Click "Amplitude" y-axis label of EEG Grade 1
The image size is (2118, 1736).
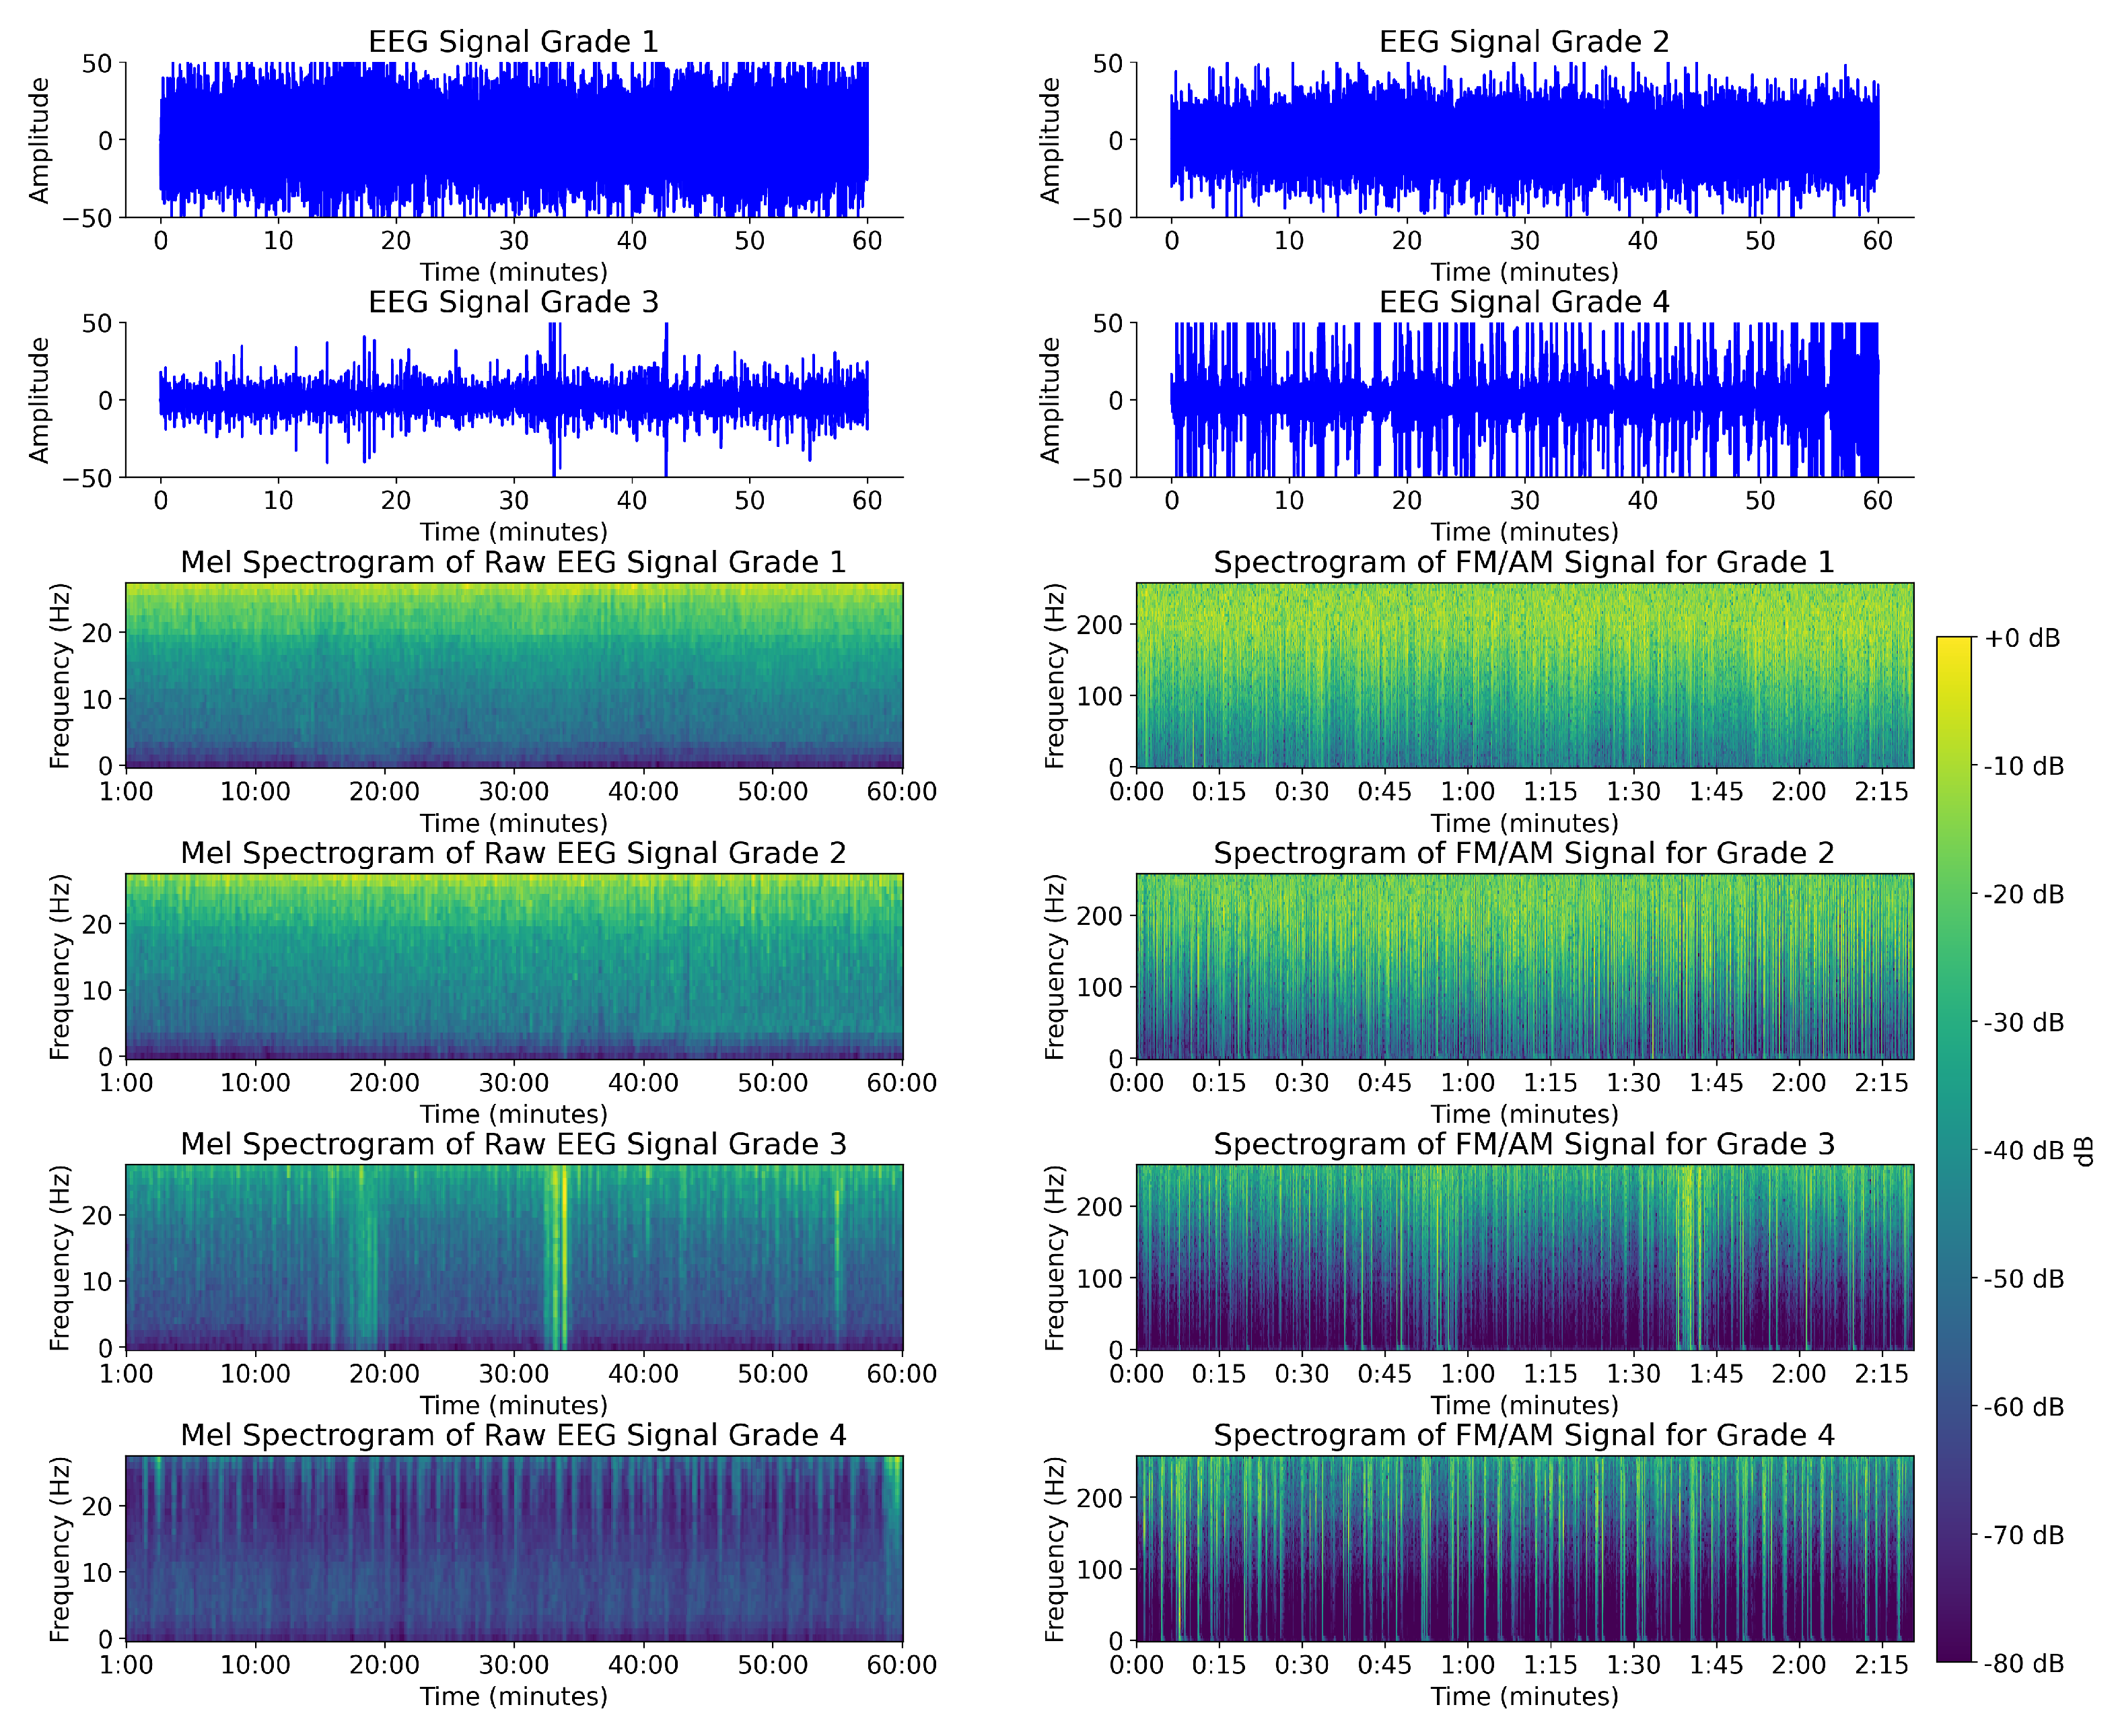point(38,140)
